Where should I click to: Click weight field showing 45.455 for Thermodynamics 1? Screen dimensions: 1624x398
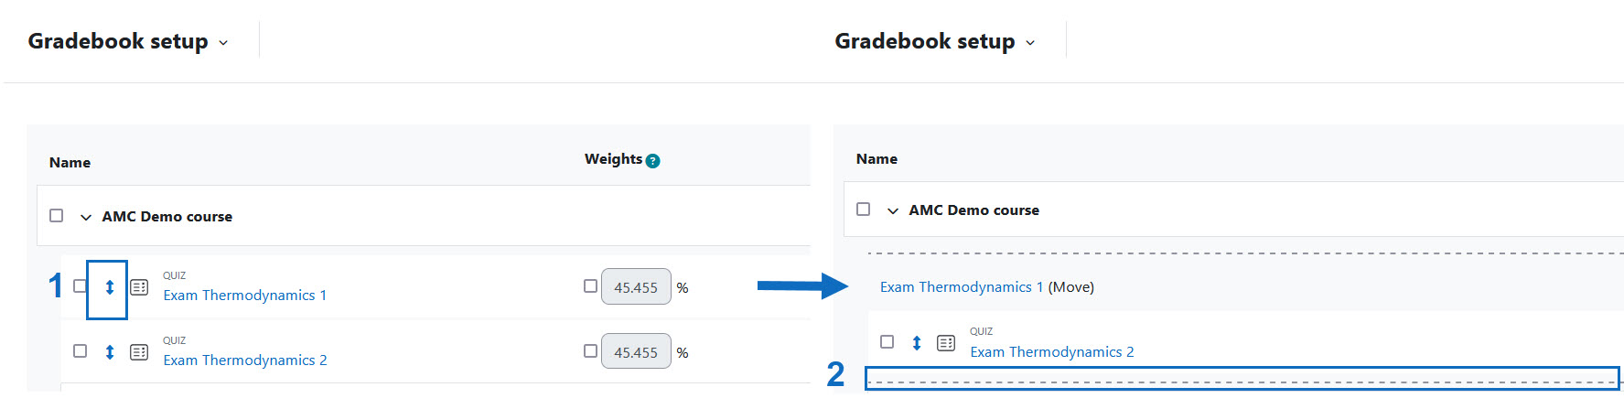[x=636, y=287]
